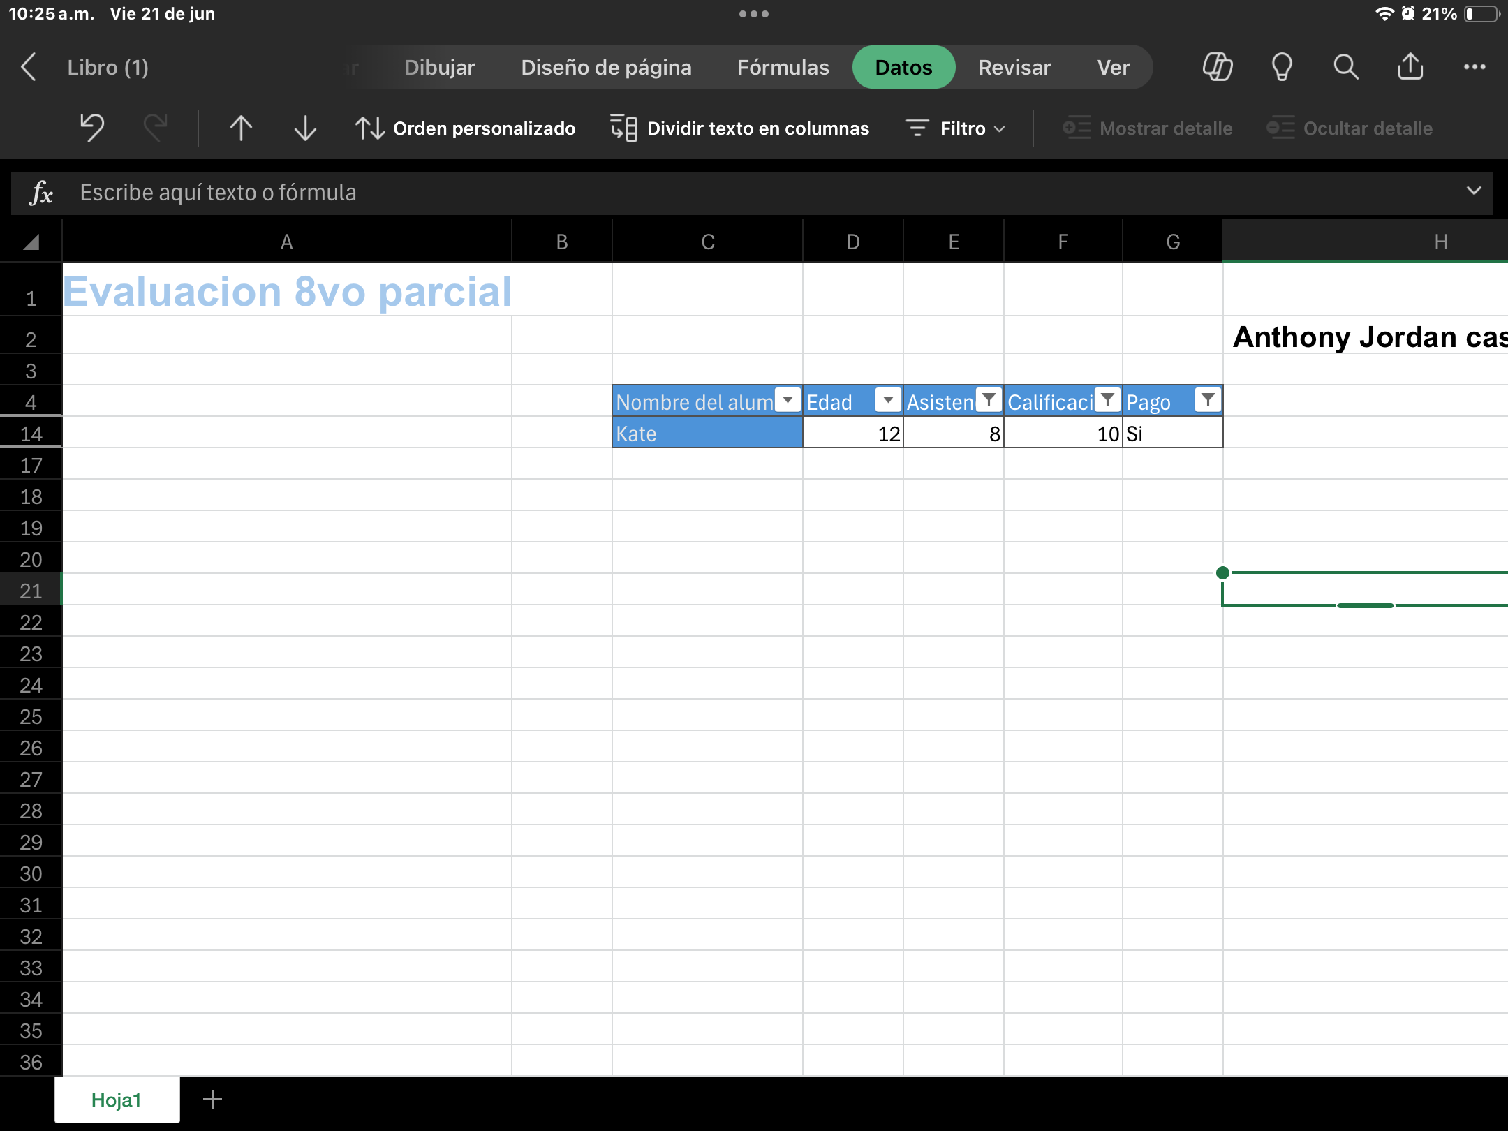The width and height of the screenshot is (1508, 1131).
Task: Open search with magnifying glass icon
Action: [1345, 67]
